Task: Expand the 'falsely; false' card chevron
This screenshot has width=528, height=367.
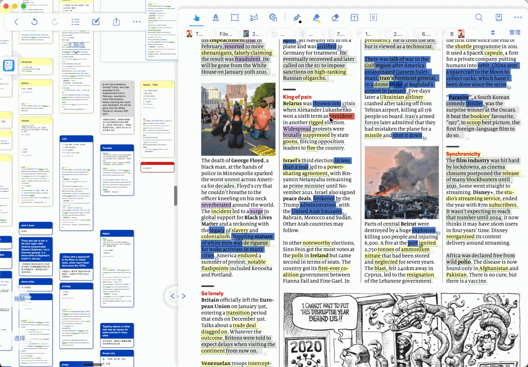Action: (172, 83)
